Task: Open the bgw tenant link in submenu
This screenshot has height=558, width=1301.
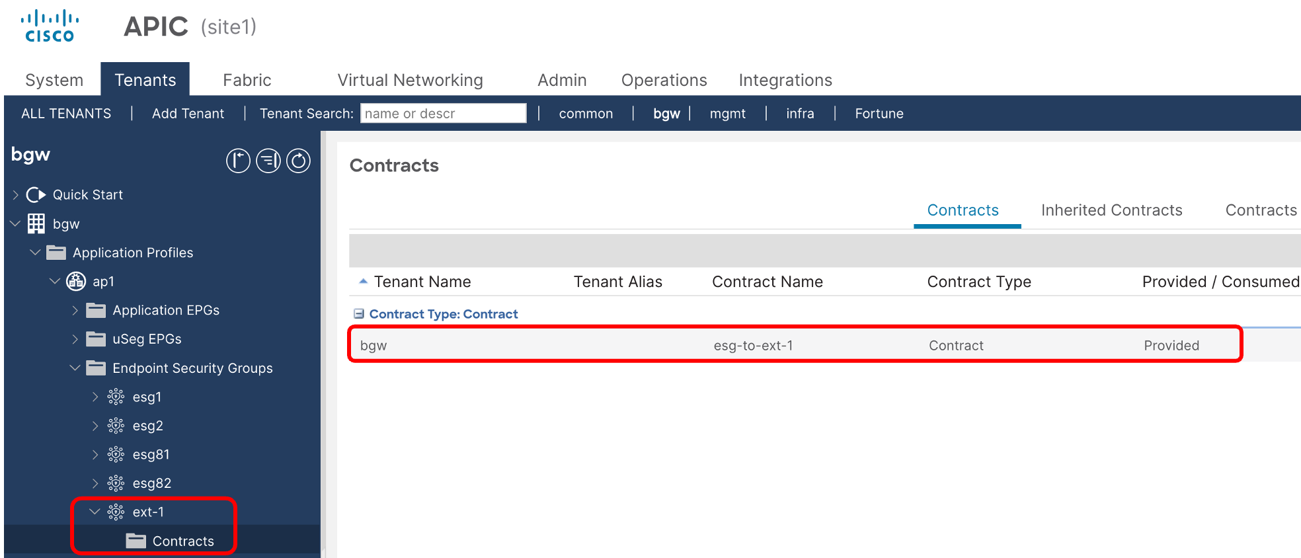Action: pyautogui.click(x=666, y=114)
